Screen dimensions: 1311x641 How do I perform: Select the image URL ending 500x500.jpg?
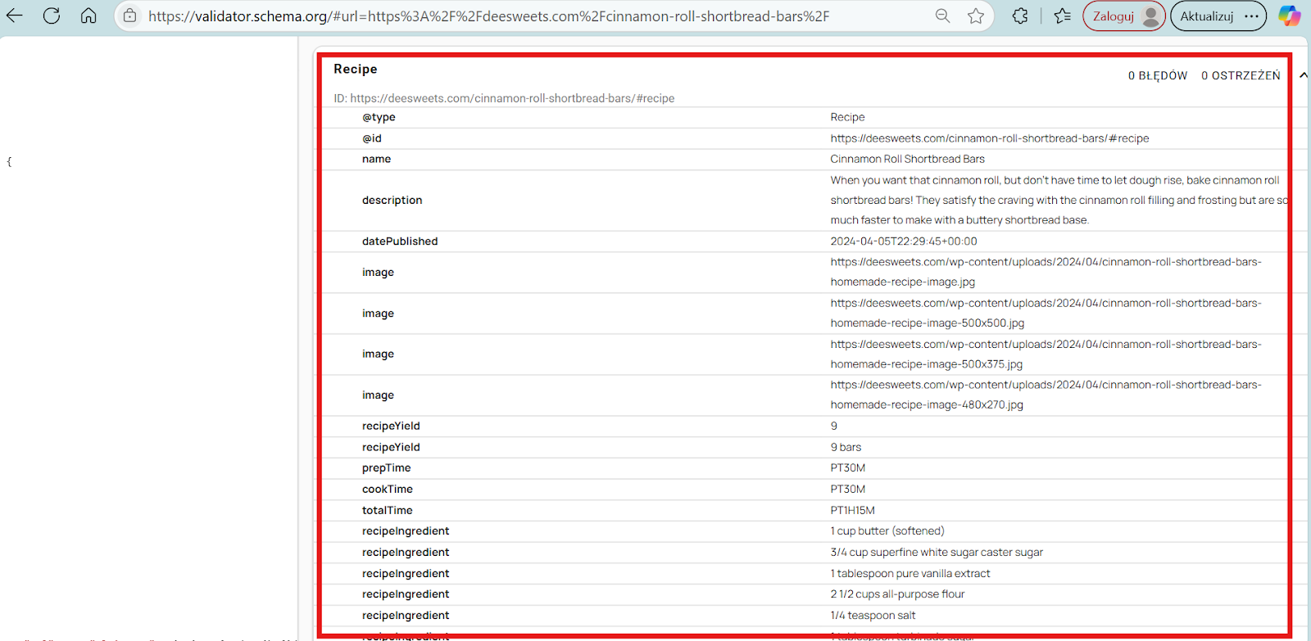(x=1046, y=313)
